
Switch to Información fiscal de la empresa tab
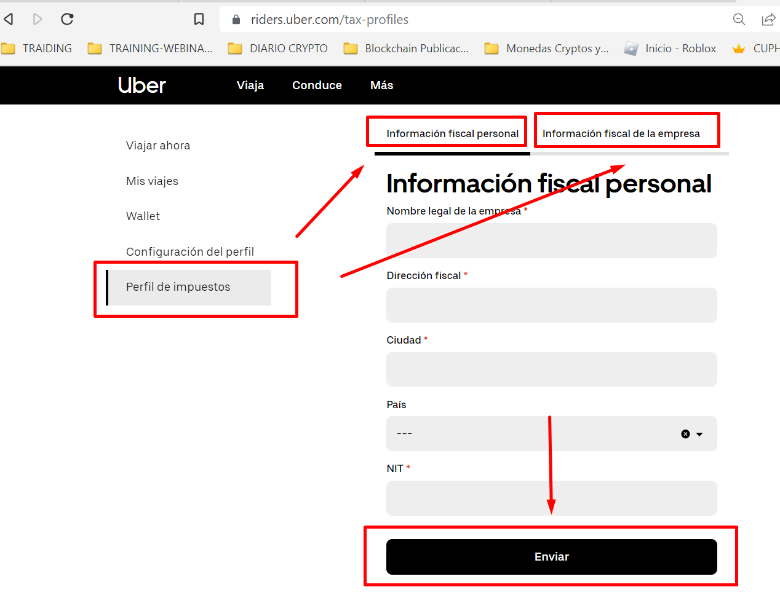[x=621, y=133]
